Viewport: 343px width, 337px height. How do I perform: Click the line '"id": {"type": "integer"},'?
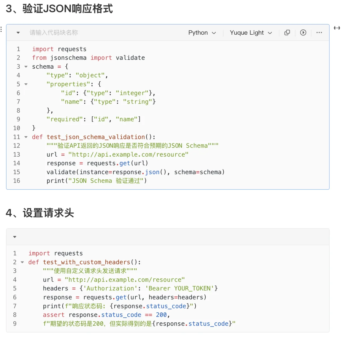tap(108, 93)
